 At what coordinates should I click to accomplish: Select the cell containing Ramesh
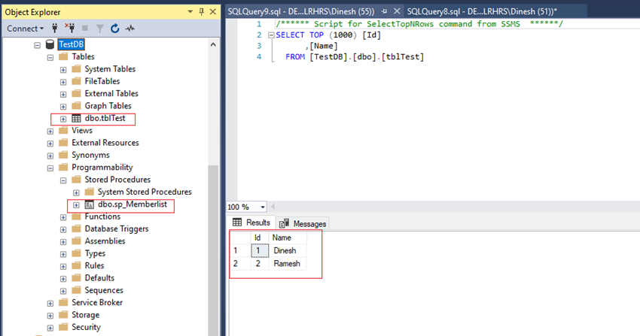[287, 264]
